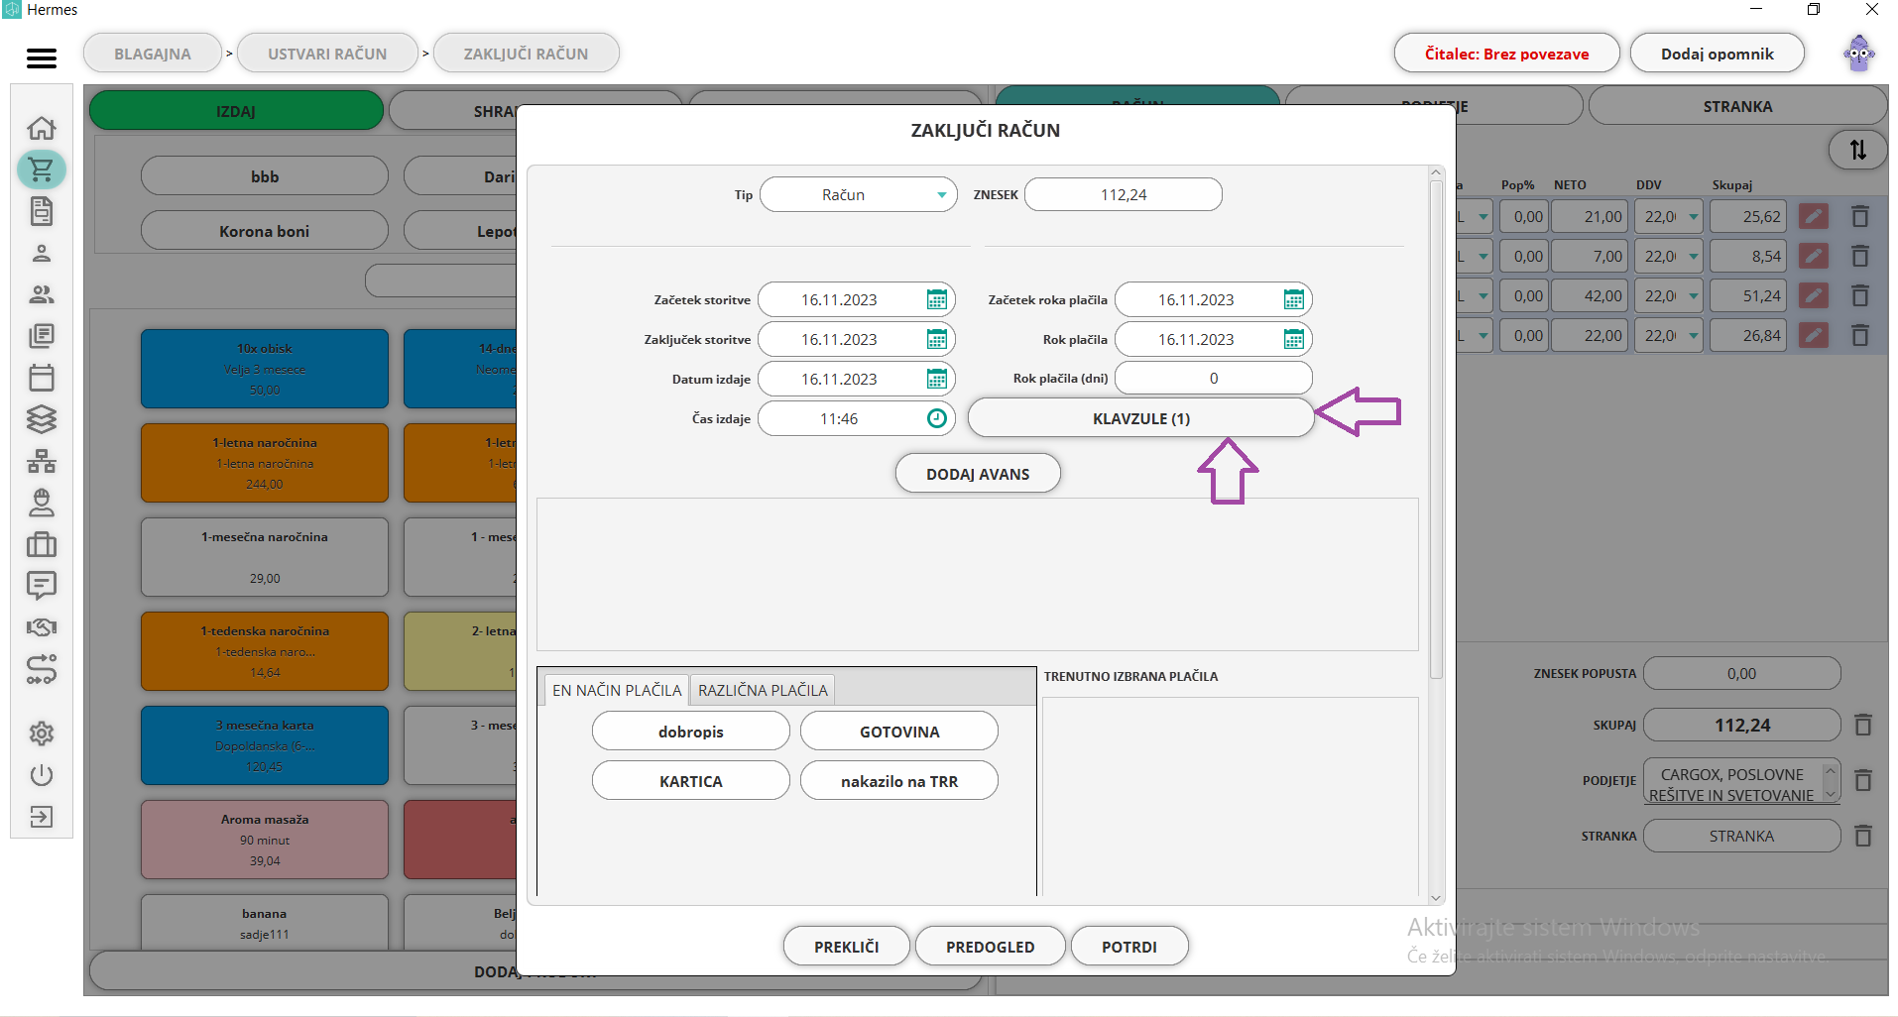Select the IZDAJ tab
This screenshot has width=1898, height=1017.
pos(236,111)
